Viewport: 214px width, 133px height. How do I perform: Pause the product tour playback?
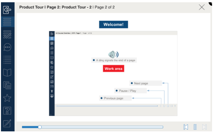tap(195, 127)
